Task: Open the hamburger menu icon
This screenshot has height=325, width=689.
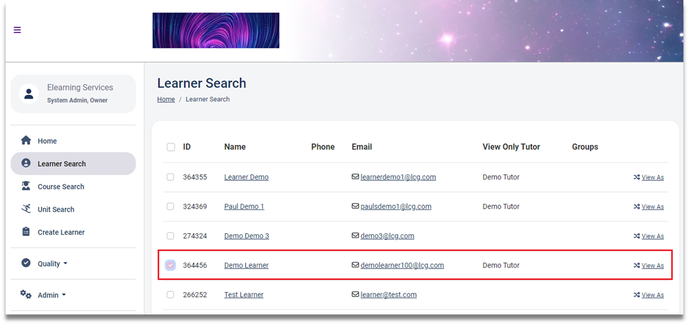Action: (17, 30)
